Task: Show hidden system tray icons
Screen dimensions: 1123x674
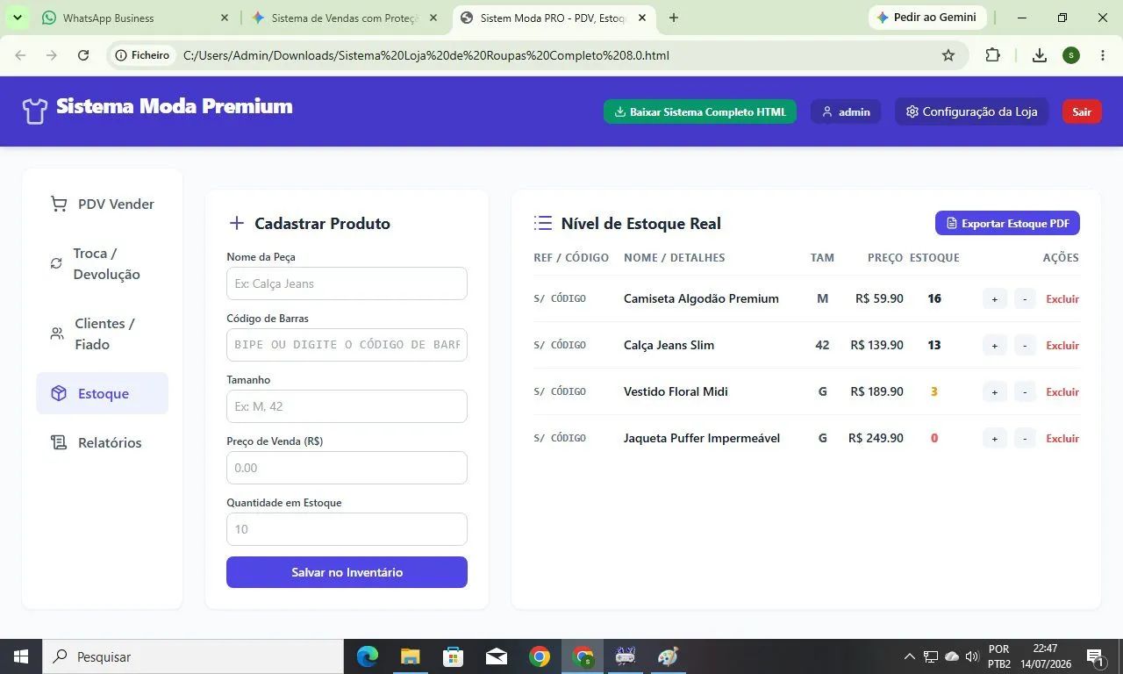Action: pos(910,656)
